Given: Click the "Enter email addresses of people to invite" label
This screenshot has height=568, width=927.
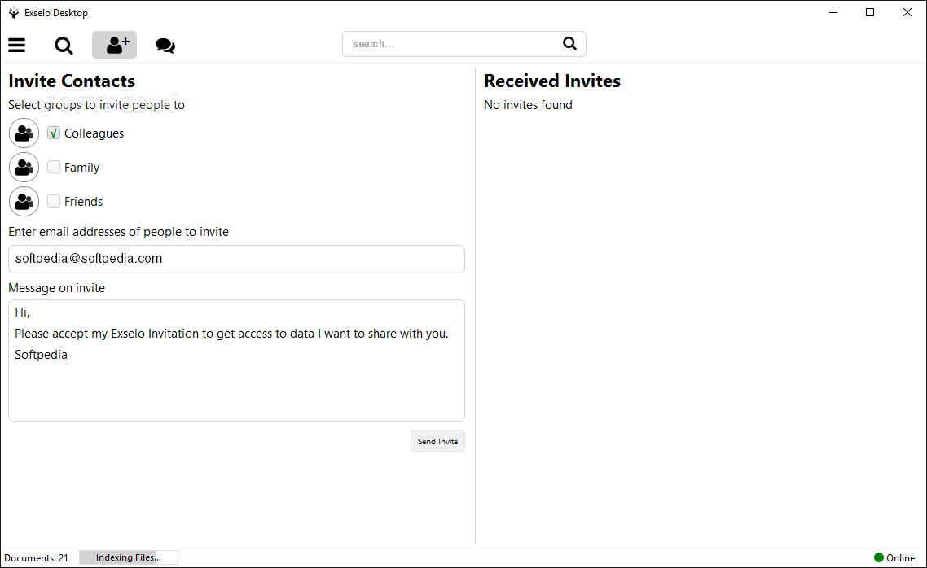Looking at the screenshot, I should click(x=118, y=232).
